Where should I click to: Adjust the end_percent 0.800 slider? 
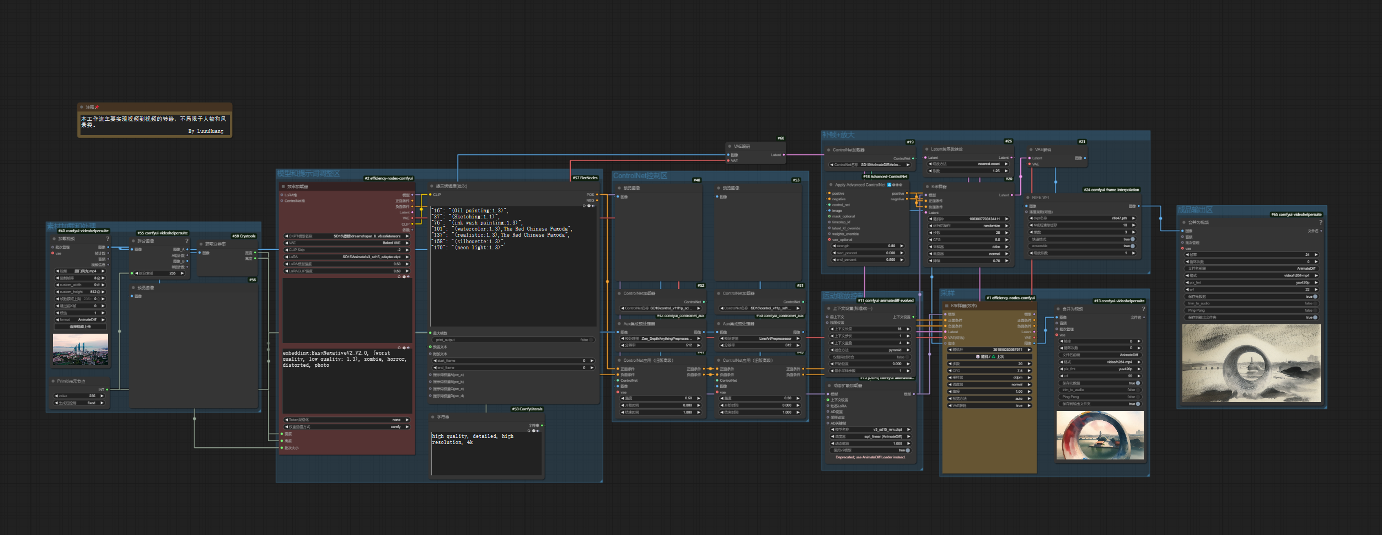click(x=868, y=260)
